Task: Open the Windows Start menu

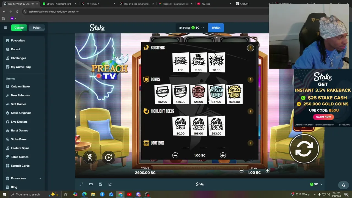Action: coord(4,194)
